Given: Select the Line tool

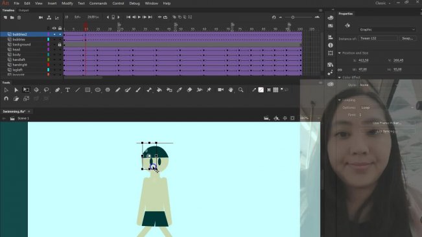Looking at the screenshot, I should (x=78, y=90).
